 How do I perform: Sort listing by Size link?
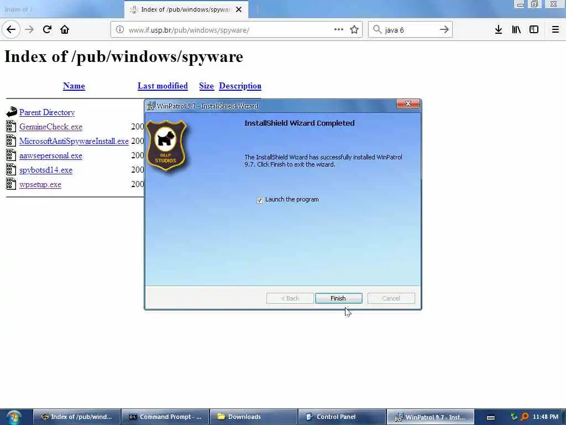[x=207, y=86]
